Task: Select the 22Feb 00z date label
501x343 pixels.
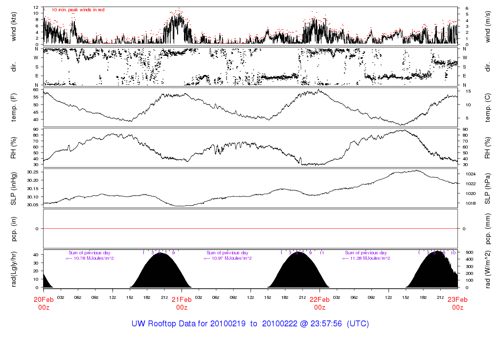Action: pyautogui.click(x=319, y=303)
